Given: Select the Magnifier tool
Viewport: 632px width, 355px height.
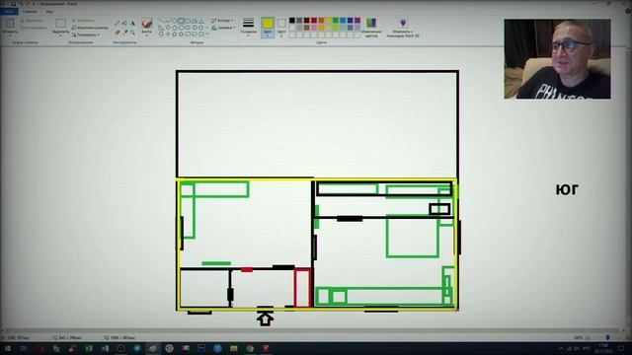Looking at the screenshot, I should coord(132,32).
